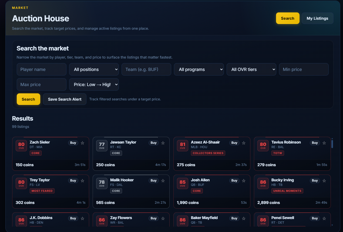Screen dimensions: 343x232
Task: Open the All programs dropdown
Action: point(199,69)
